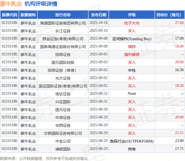Click the 中性 rating

click(x=132, y=70)
